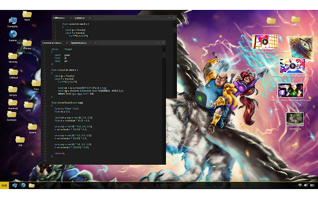Close the Command Line.cc tab

coord(67,43)
